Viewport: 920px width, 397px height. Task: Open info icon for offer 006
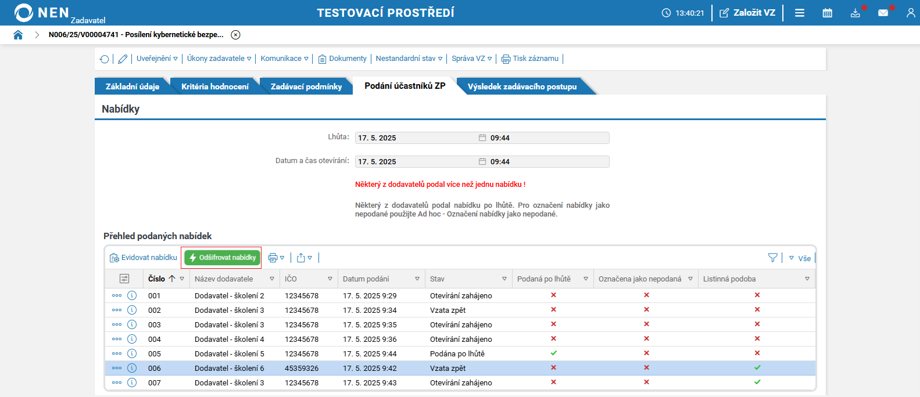[x=132, y=368]
